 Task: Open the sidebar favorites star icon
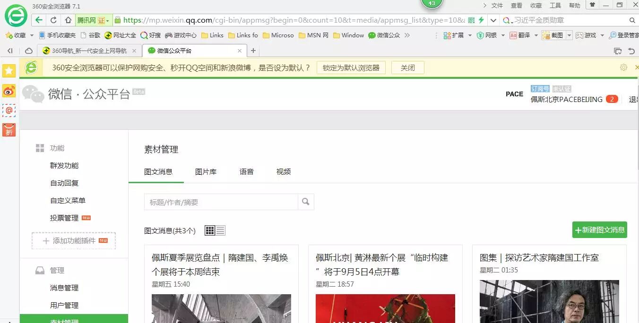9,71
